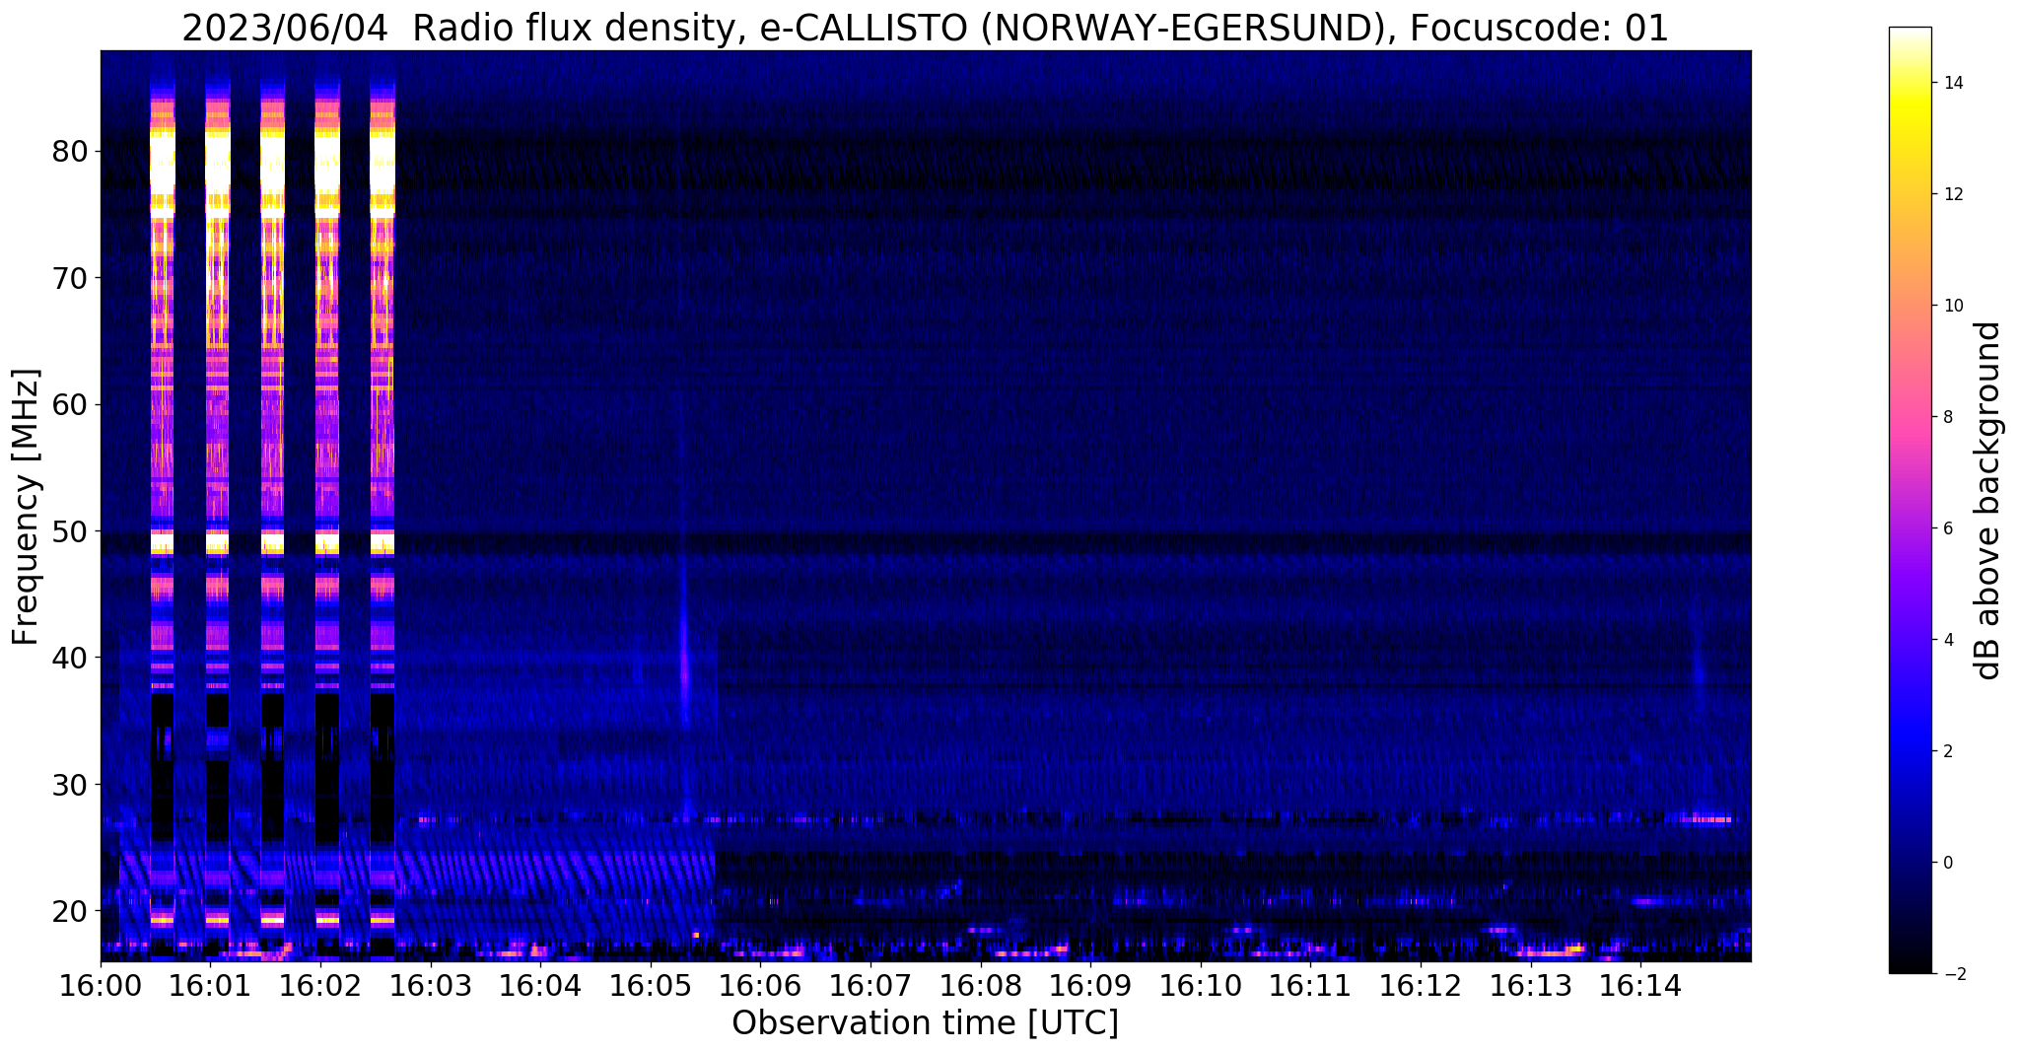Viewport: 2018px width, 1052px height.
Task: Click the 16:06 time tick label
Action: [761, 985]
